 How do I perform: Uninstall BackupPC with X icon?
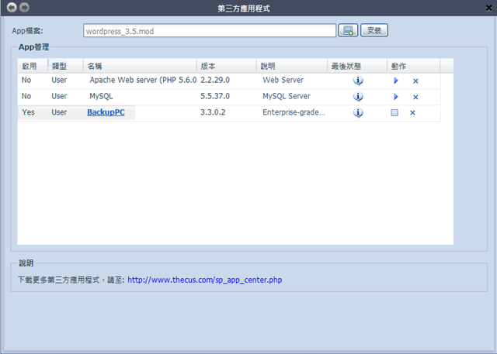(412, 112)
